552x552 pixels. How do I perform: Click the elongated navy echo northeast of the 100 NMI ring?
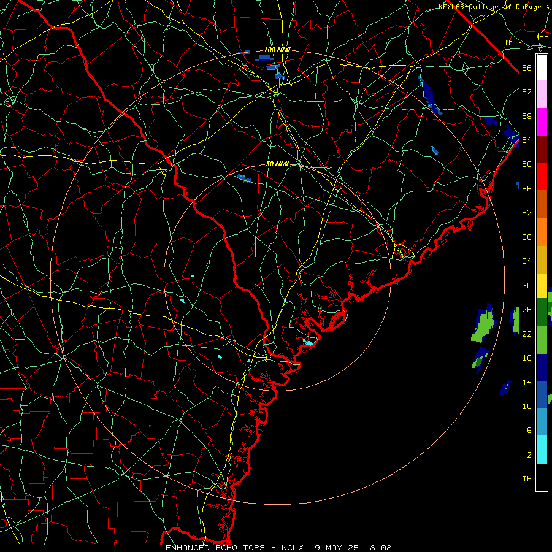(430, 96)
